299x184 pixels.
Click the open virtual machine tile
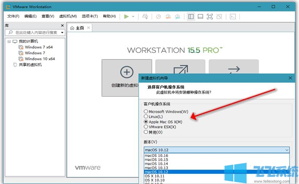(180, 66)
